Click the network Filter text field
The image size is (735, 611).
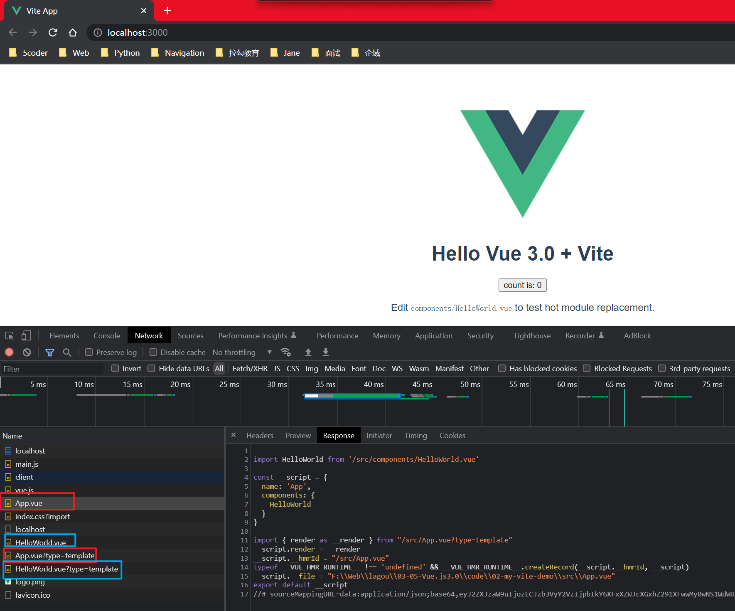point(52,369)
